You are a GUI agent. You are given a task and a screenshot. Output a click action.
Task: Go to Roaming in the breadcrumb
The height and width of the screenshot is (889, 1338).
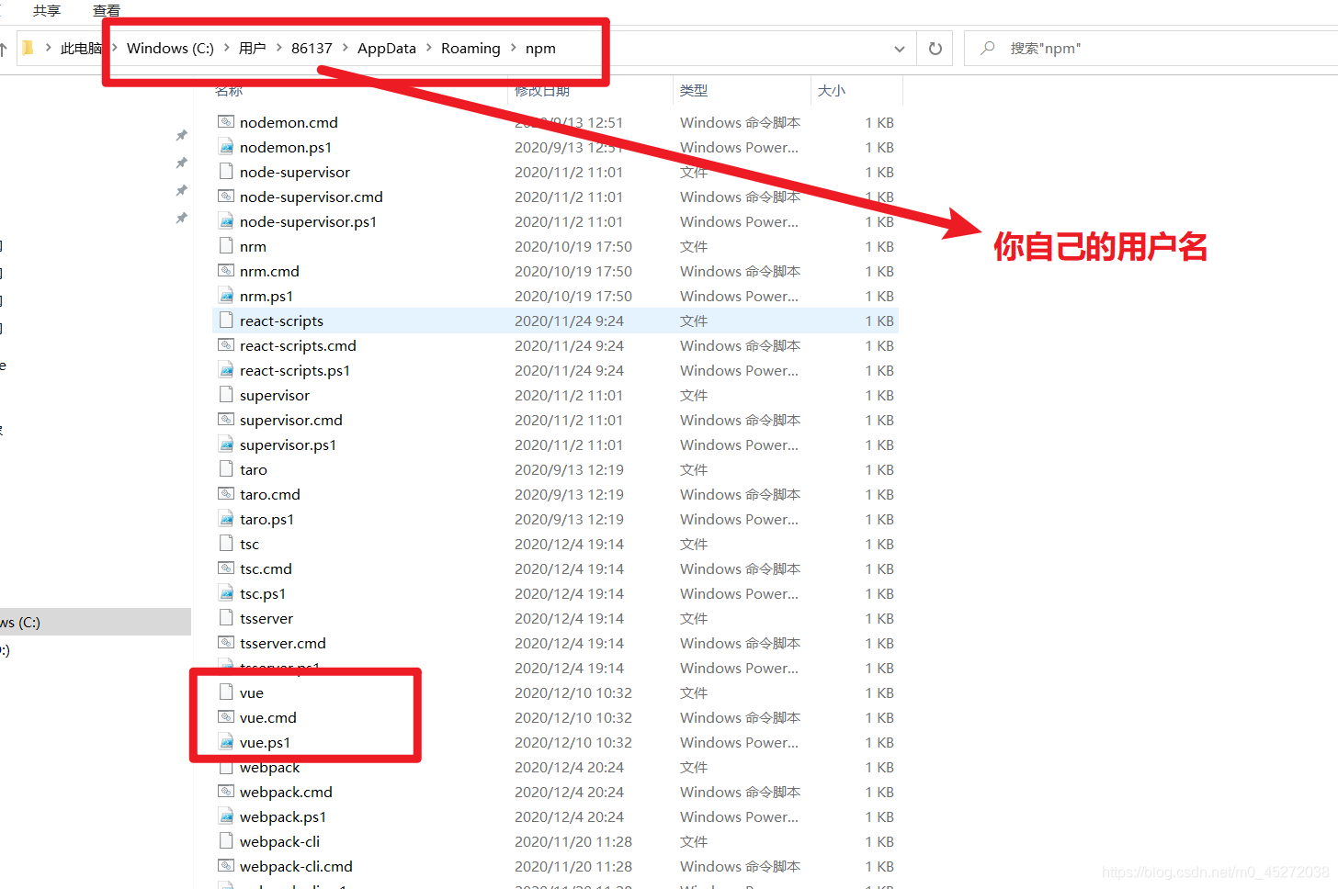coord(471,49)
